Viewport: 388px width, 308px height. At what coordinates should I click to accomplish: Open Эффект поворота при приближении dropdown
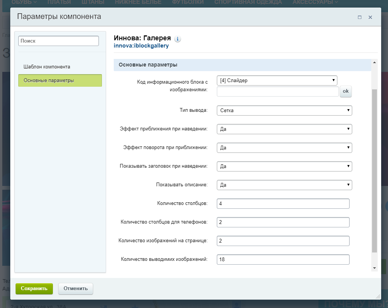(284, 148)
